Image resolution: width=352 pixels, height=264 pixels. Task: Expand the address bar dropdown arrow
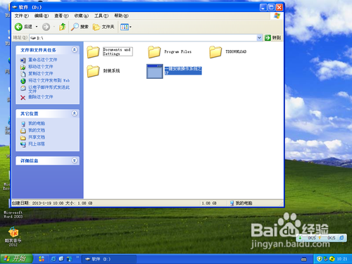point(259,37)
